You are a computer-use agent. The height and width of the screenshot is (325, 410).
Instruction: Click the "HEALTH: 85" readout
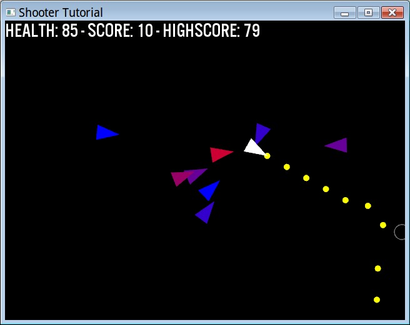click(x=42, y=31)
